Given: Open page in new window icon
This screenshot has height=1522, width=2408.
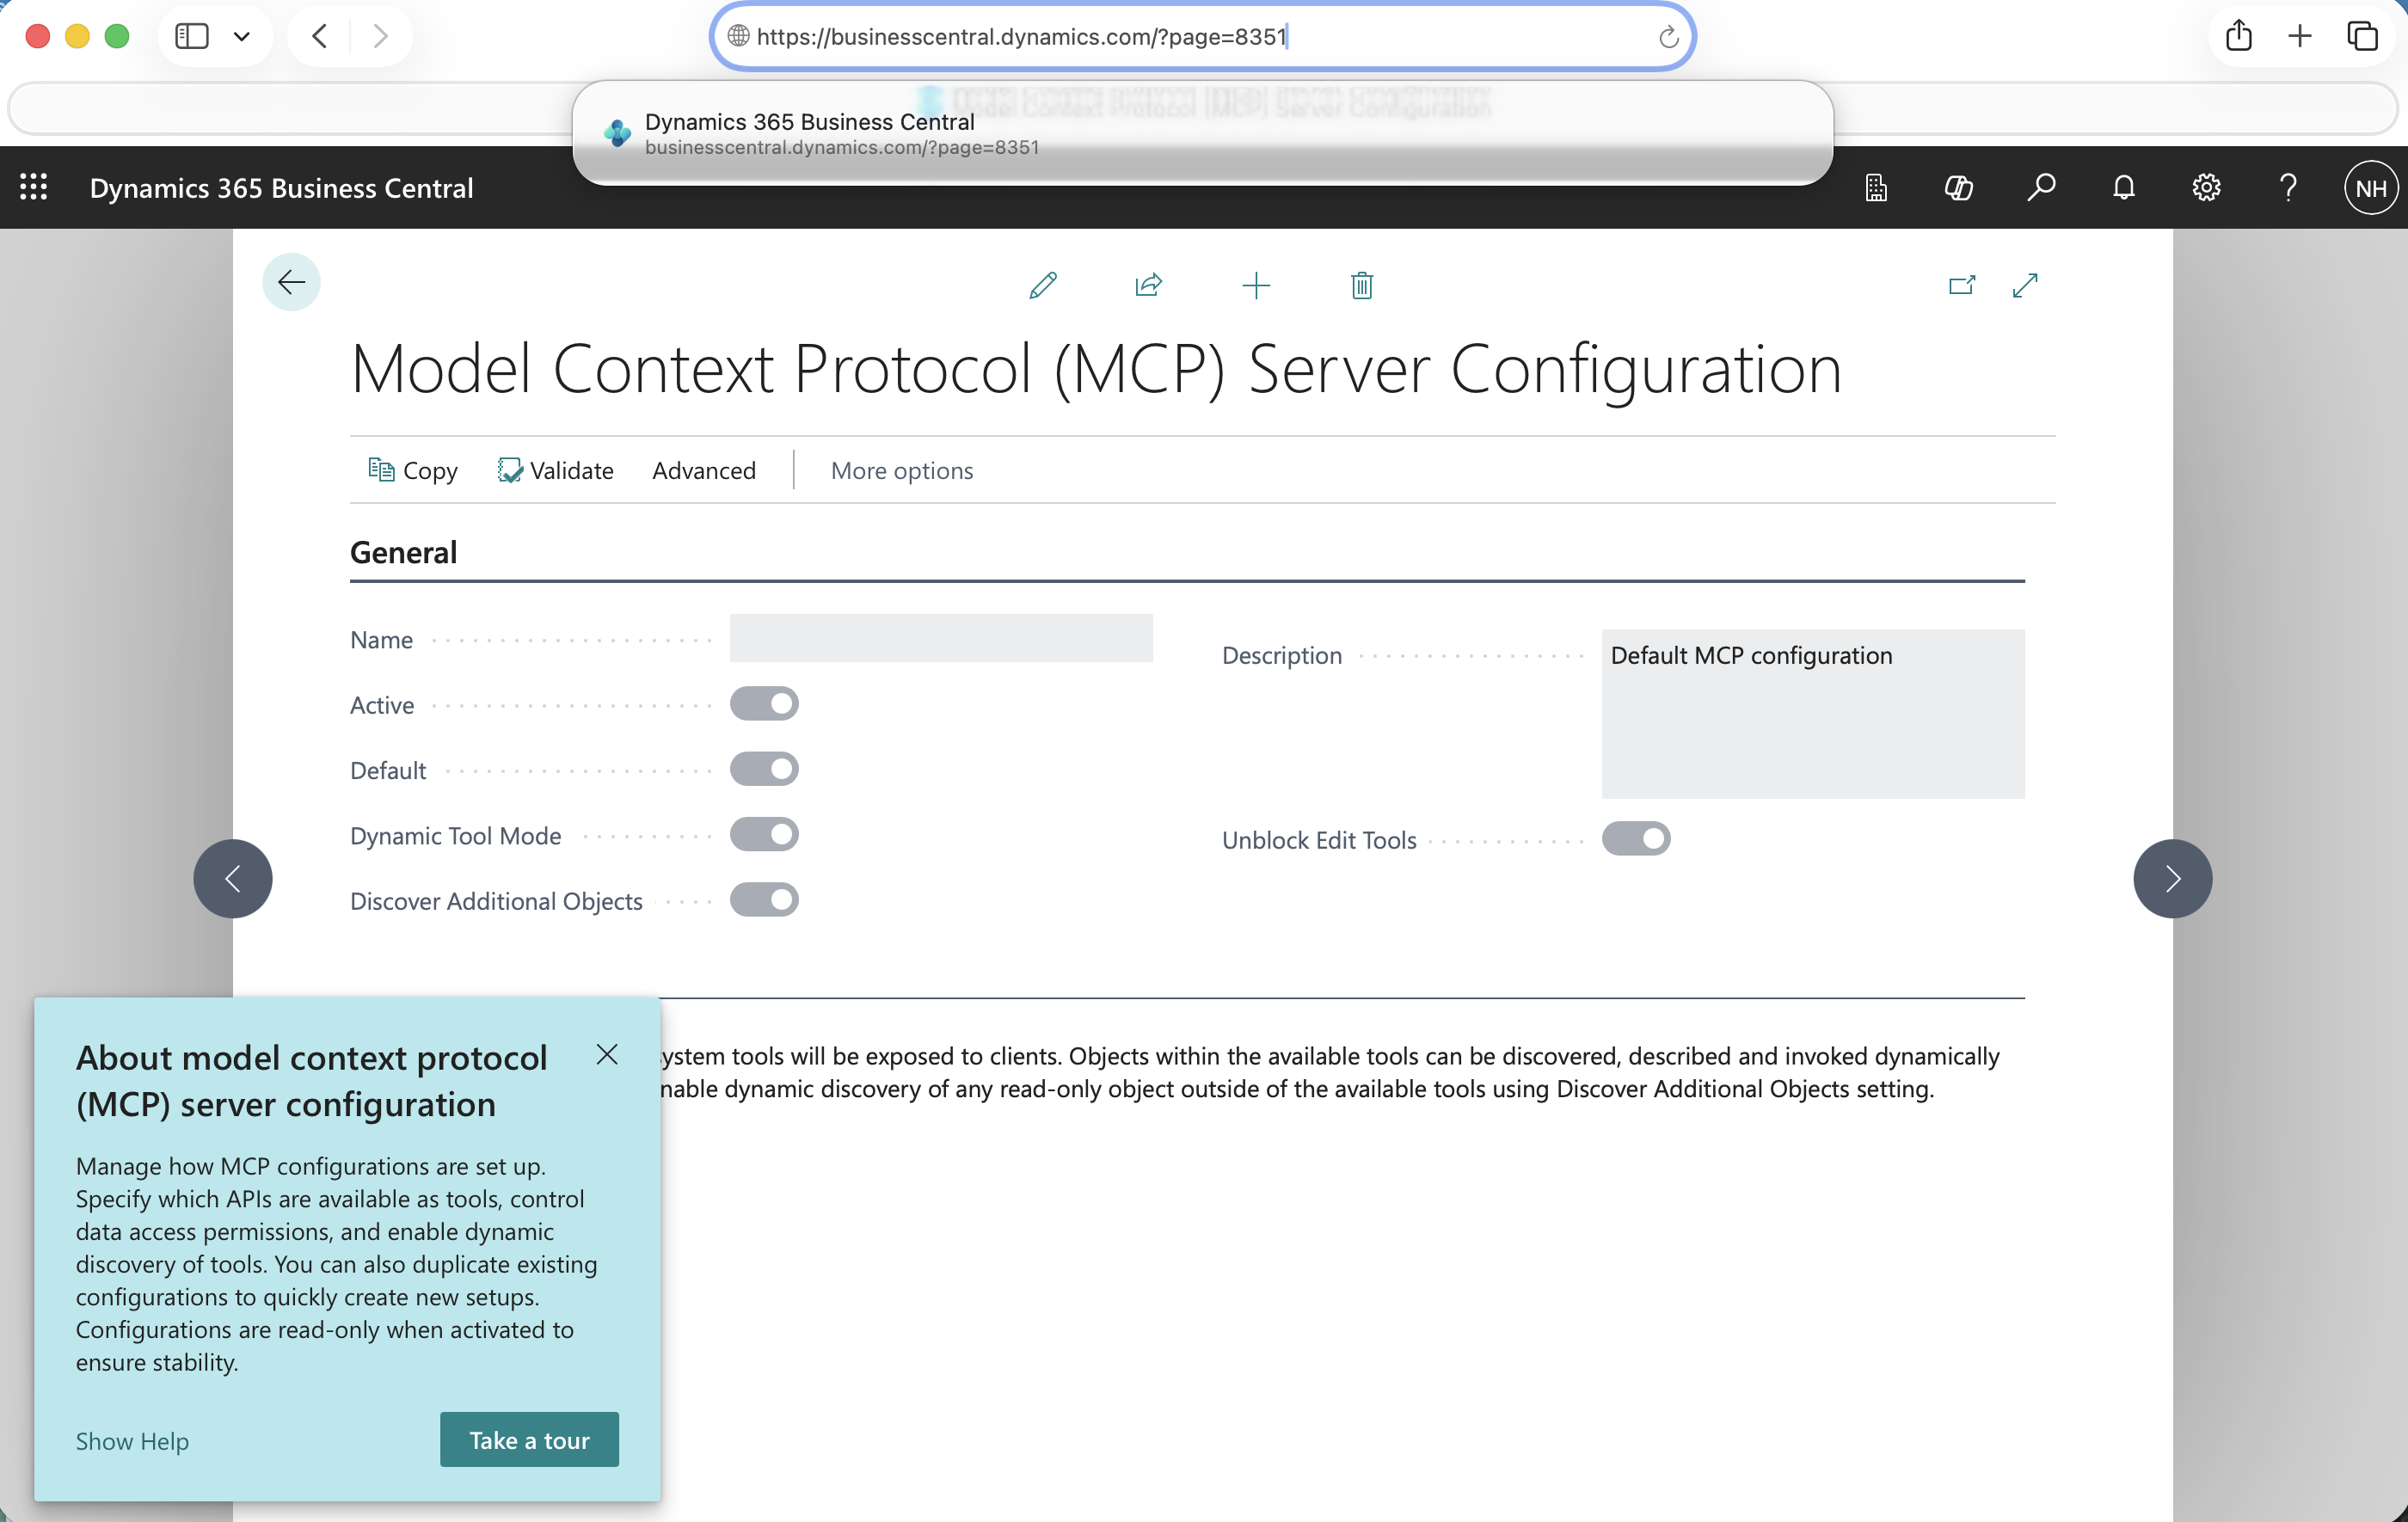Looking at the screenshot, I should tap(1962, 286).
